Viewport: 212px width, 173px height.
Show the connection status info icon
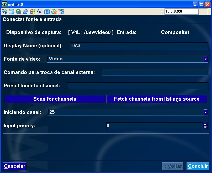(x=47, y=12)
